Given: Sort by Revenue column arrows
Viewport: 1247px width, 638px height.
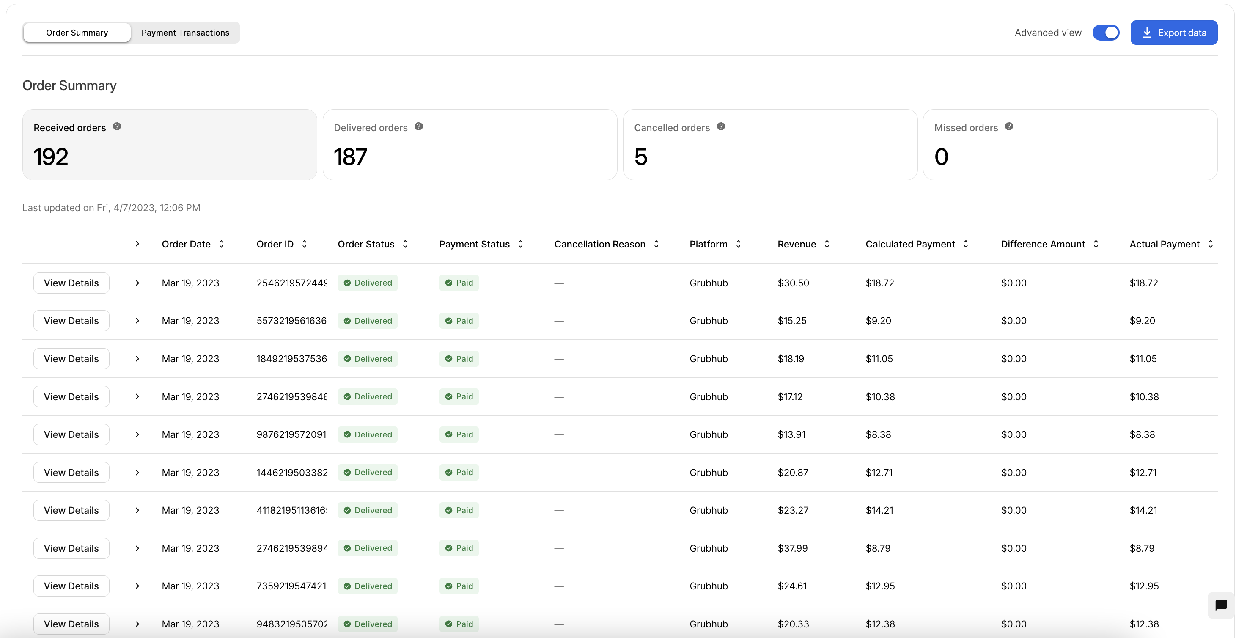Looking at the screenshot, I should click(827, 244).
